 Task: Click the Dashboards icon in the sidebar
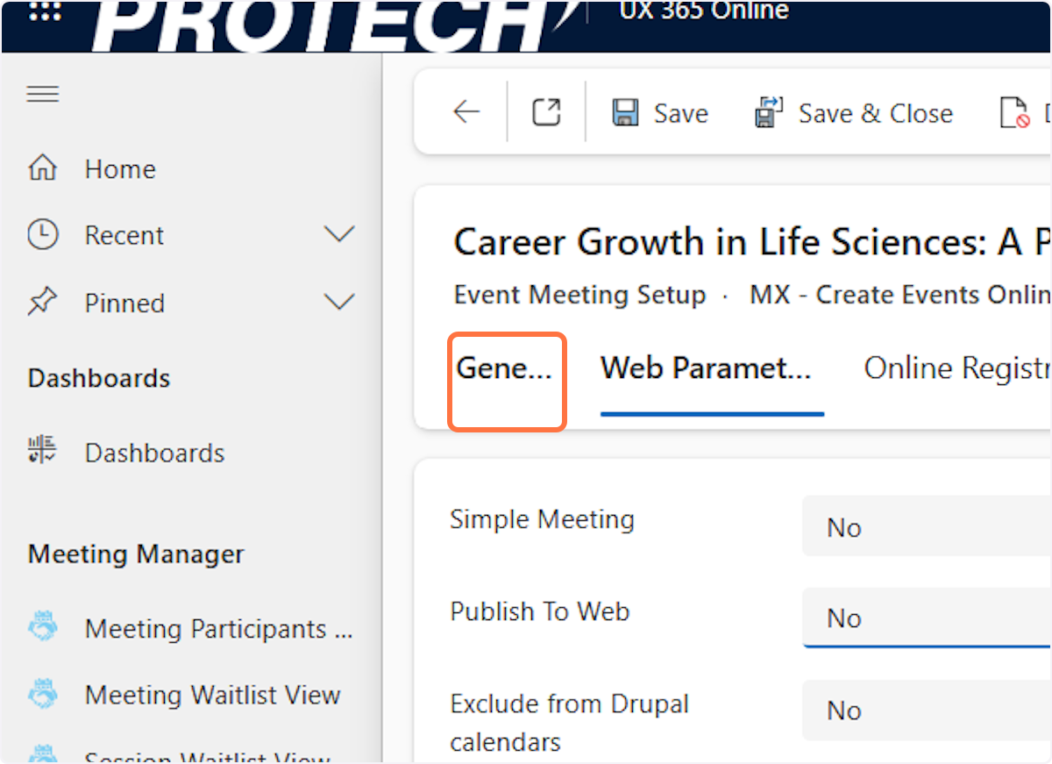[43, 452]
